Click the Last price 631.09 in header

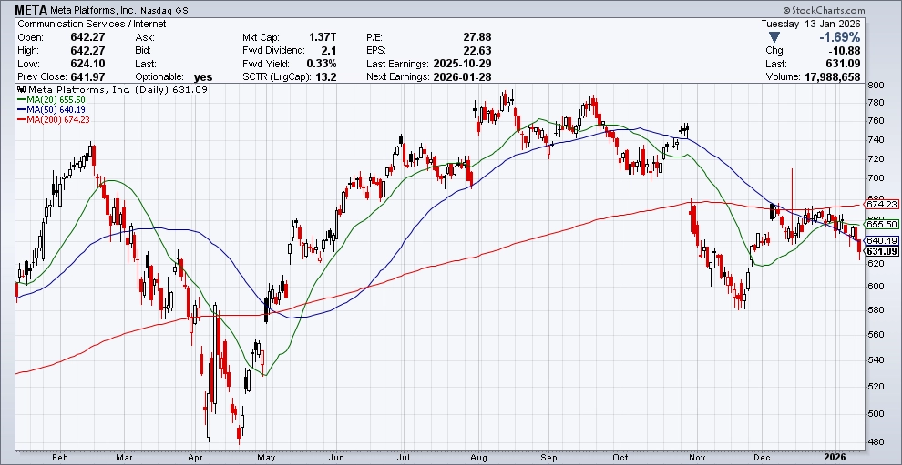pos(844,64)
